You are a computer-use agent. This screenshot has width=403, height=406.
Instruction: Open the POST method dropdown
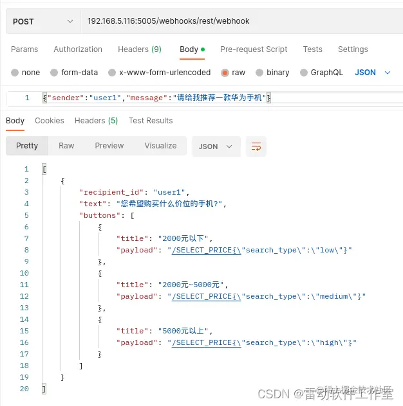43,21
